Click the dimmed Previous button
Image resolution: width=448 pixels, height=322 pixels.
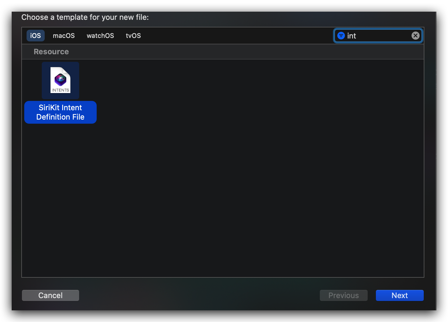(x=343, y=295)
